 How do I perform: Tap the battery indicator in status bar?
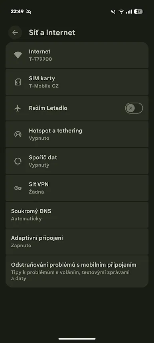click(x=138, y=12)
